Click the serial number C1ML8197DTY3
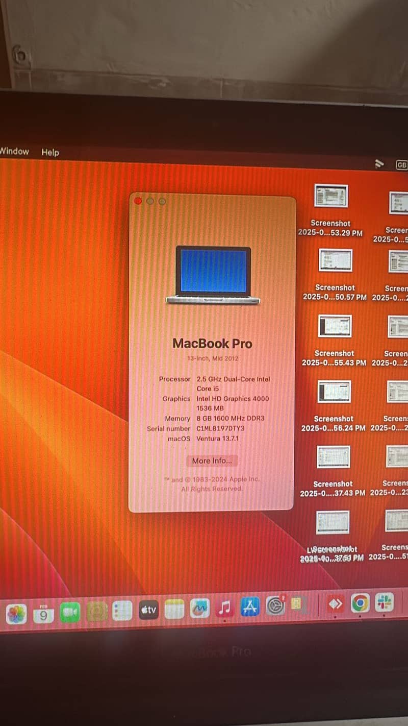This screenshot has width=408, height=726. 220,429
